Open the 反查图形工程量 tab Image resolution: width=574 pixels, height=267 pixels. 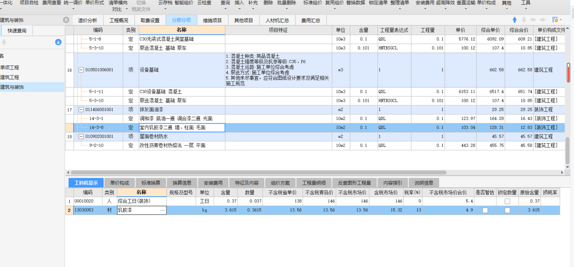coord(354,183)
